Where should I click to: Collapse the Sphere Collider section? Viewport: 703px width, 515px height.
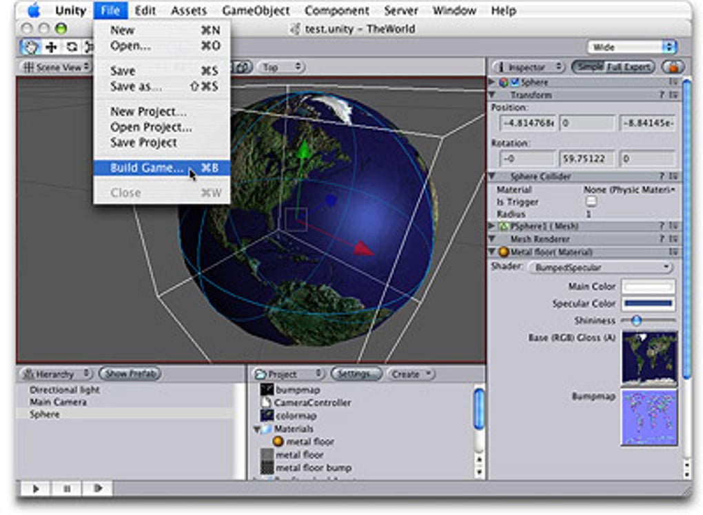[x=492, y=176]
